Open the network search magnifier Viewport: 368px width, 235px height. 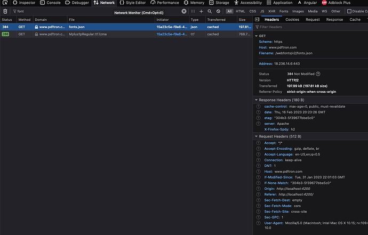coord(210,11)
